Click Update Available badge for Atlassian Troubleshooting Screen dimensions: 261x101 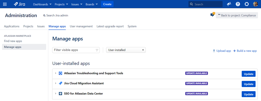pyautogui.click(x=196, y=73)
